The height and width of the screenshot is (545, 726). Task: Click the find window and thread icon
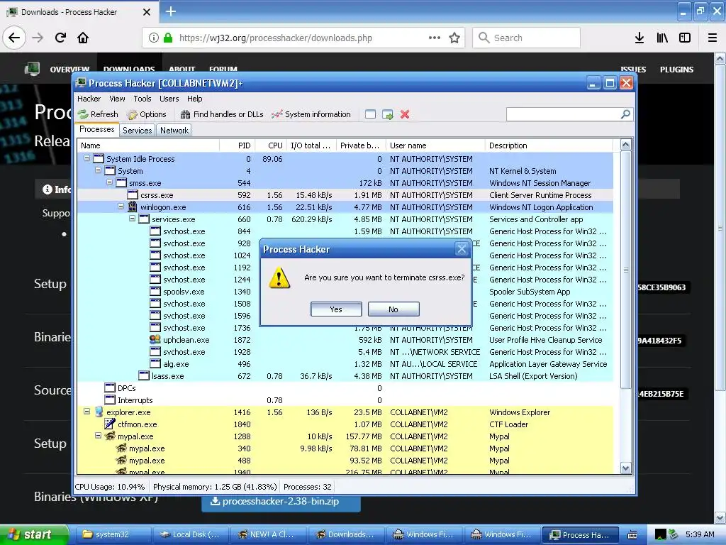(x=388, y=114)
